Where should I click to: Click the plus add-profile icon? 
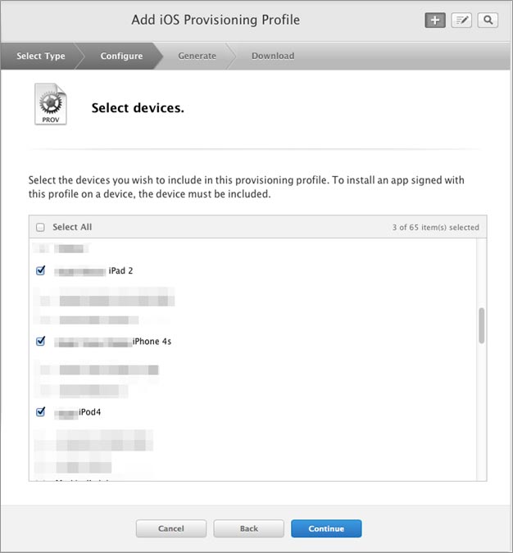click(x=435, y=20)
